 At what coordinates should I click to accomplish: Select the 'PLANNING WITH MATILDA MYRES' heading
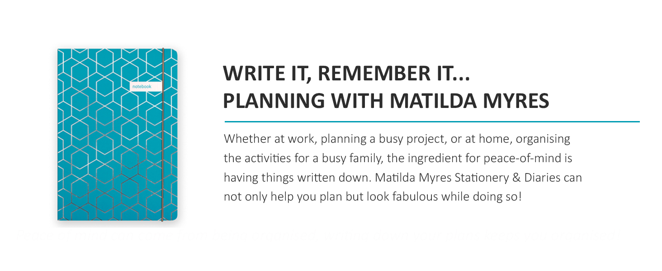tap(386, 101)
